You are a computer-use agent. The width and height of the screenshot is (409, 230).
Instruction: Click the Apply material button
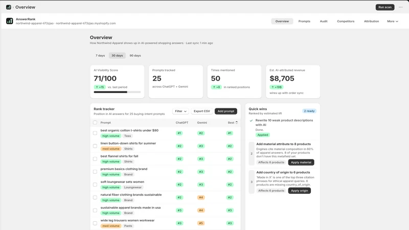301,162
